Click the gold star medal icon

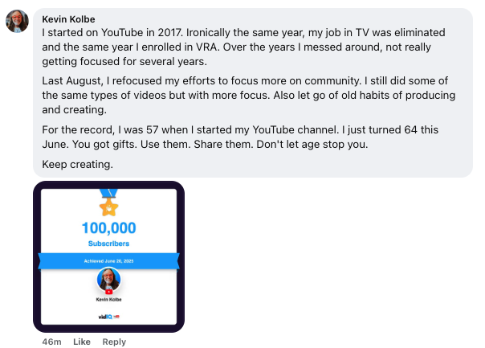point(108,209)
